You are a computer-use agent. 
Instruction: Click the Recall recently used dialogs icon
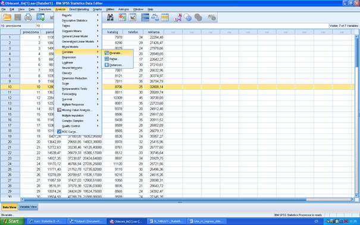pos(40,17)
